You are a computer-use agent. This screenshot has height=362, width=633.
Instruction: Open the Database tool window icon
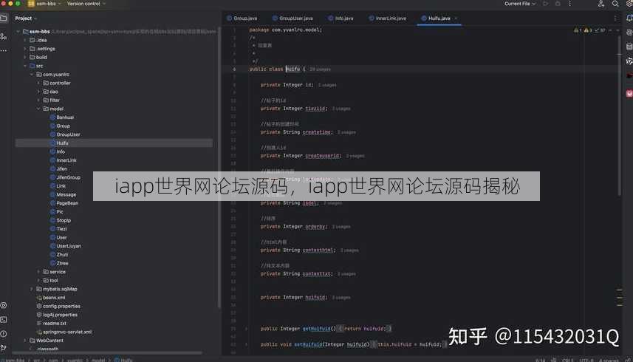[629, 47]
